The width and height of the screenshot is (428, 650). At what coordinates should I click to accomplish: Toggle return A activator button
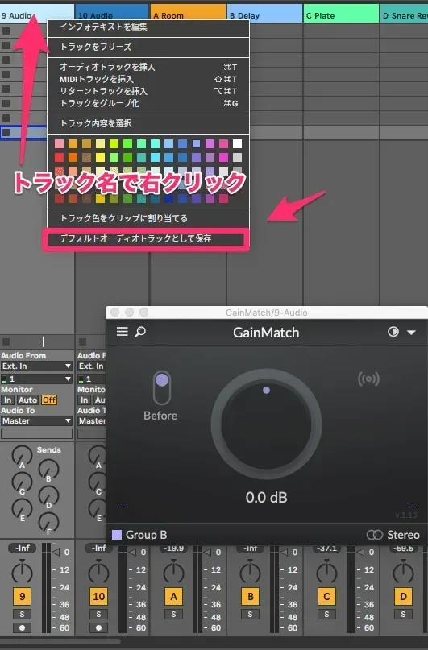pos(174,597)
